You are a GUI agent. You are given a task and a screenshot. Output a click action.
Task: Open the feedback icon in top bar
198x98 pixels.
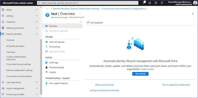coord(162,3)
